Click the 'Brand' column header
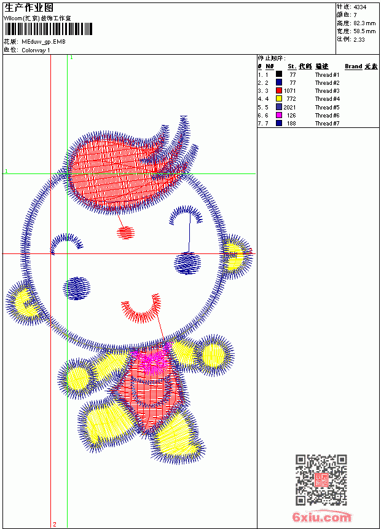The image size is (381, 529). [x=353, y=66]
